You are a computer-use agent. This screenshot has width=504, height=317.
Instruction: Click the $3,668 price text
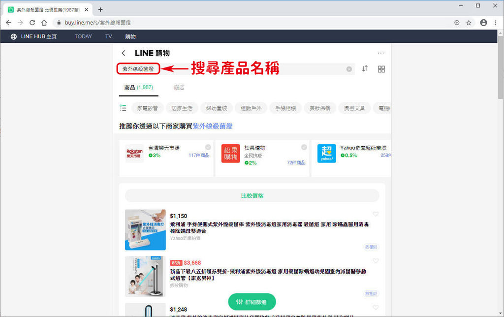[192, 263]
